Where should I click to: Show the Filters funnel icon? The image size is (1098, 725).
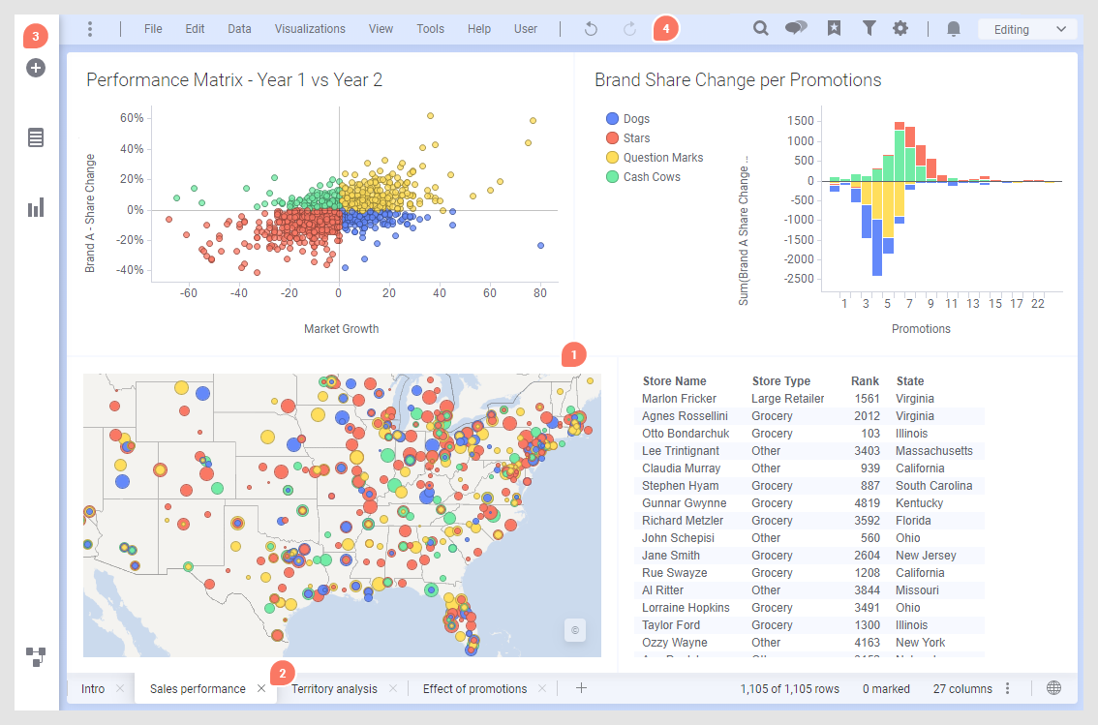[x=869, y=29]
